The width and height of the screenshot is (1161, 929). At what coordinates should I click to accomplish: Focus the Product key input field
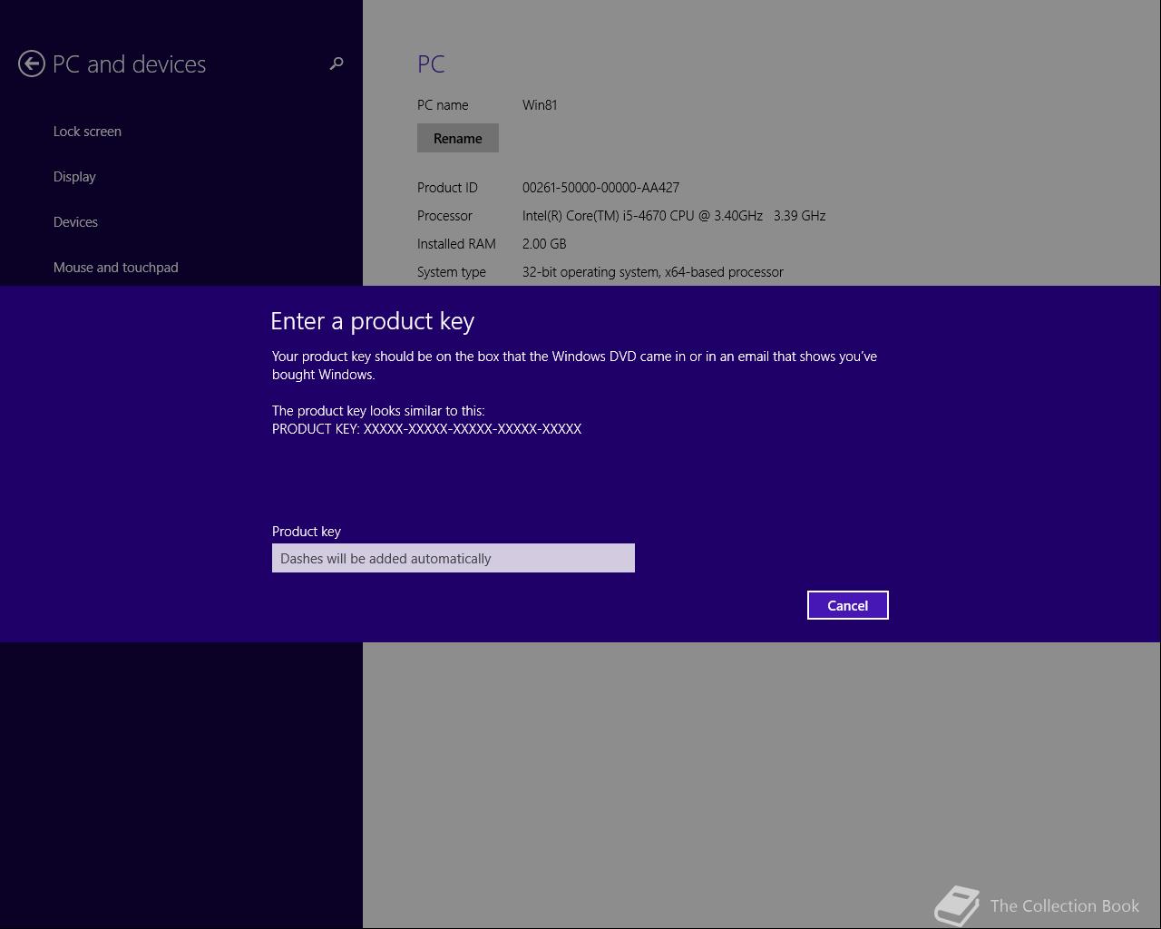[454, 558]
